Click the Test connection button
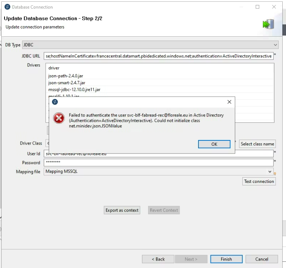This screenshot has height=268, width=286. click(259, 181)
